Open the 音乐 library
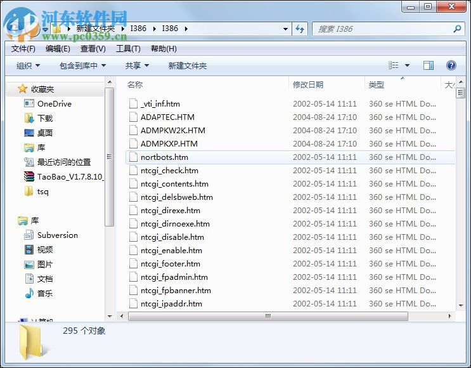The image size is (471, 368). pos(45,293)
